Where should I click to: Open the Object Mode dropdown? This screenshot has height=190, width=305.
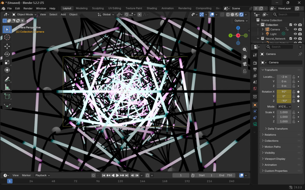pos(24,15)
